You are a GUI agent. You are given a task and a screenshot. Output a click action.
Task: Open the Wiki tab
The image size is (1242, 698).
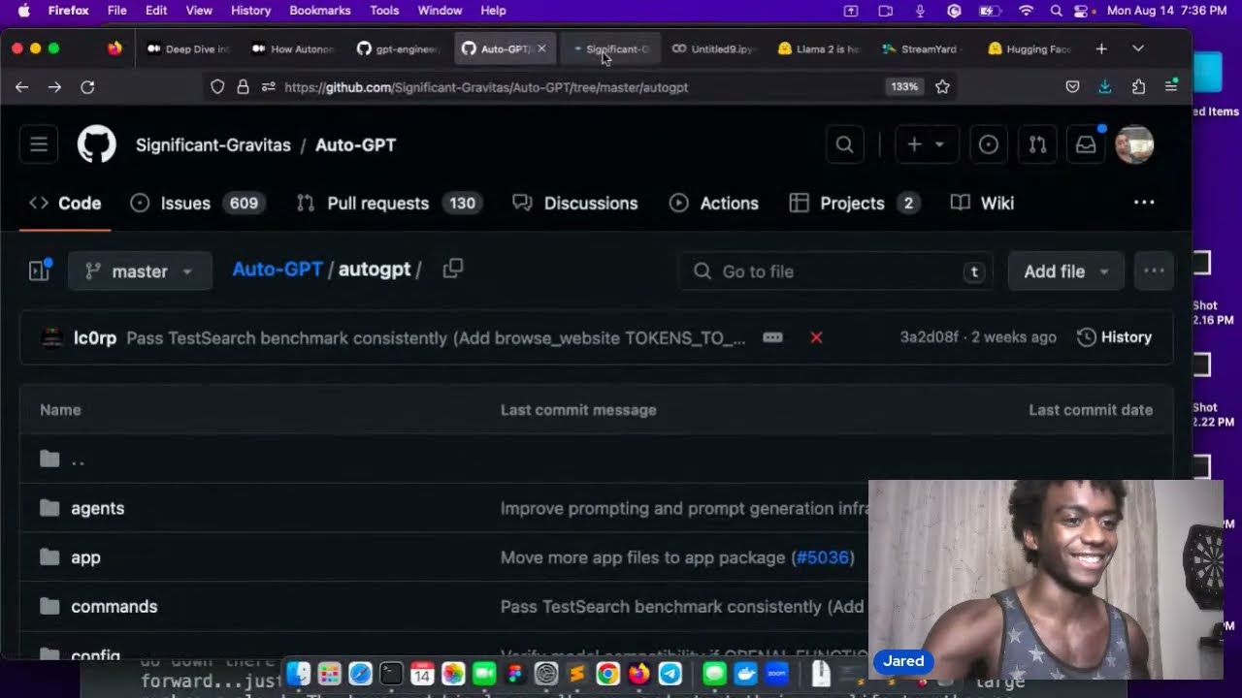(982, 203)
